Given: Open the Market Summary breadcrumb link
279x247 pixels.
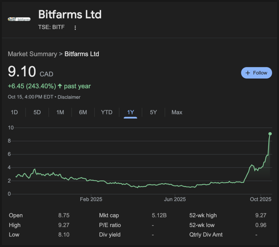Looking at the screenshot, I should tap(32, 54).
